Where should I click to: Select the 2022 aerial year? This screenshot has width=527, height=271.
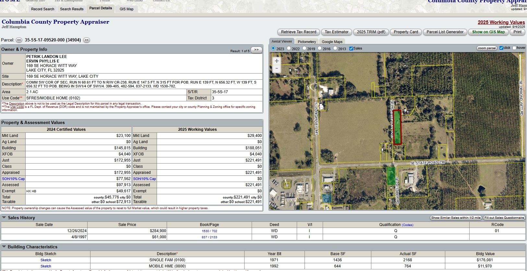289,48
